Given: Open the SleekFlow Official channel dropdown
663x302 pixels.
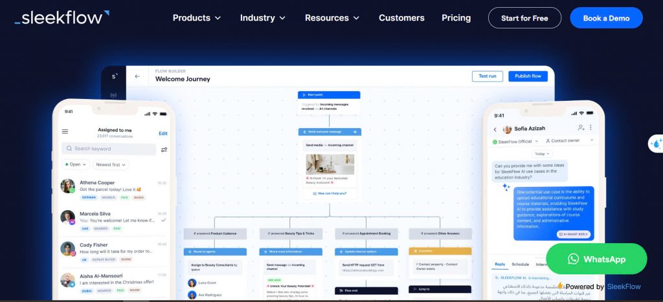Looking at the screenshot, I should 515,142.
